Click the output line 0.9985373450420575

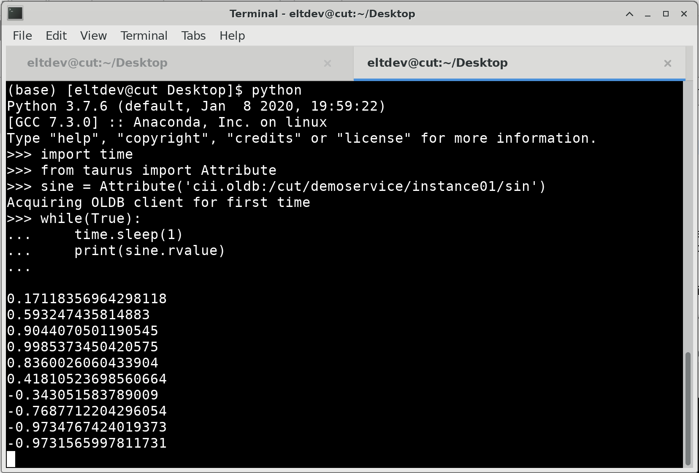click(x=83, y=347)
